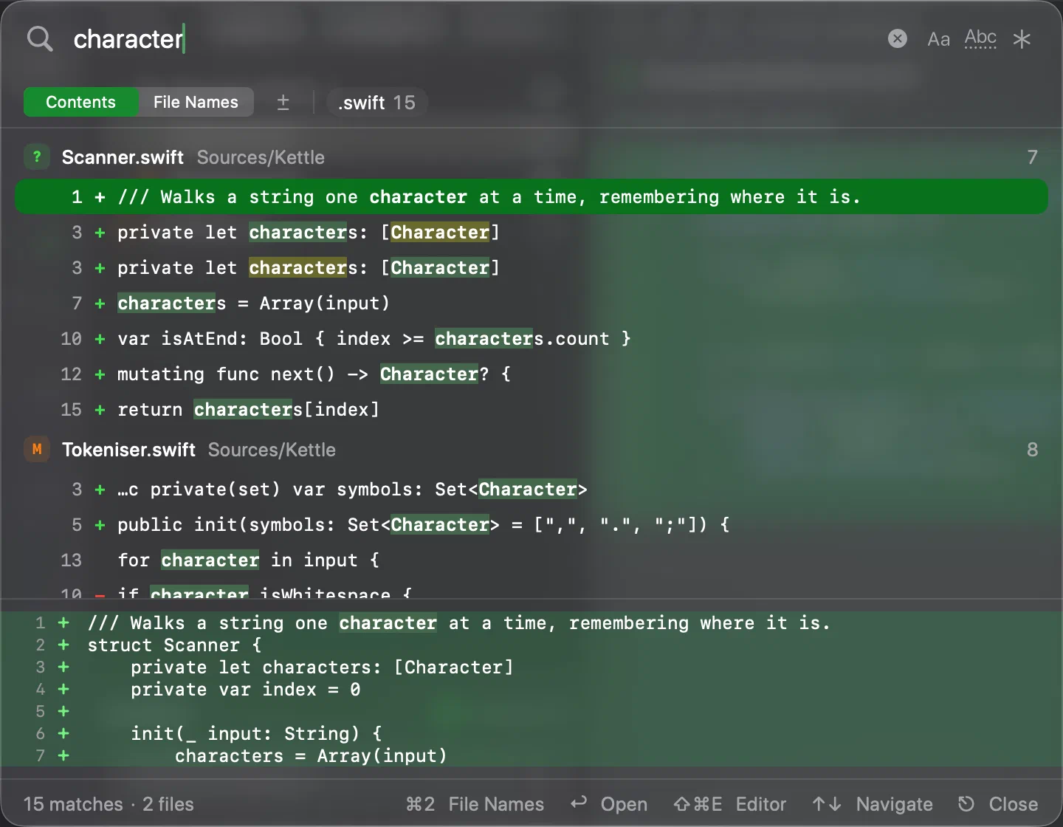Viewport: 1063px width, 827px height.
Task: Click the search input containing "character"
Action: click(x=472, y=39)
